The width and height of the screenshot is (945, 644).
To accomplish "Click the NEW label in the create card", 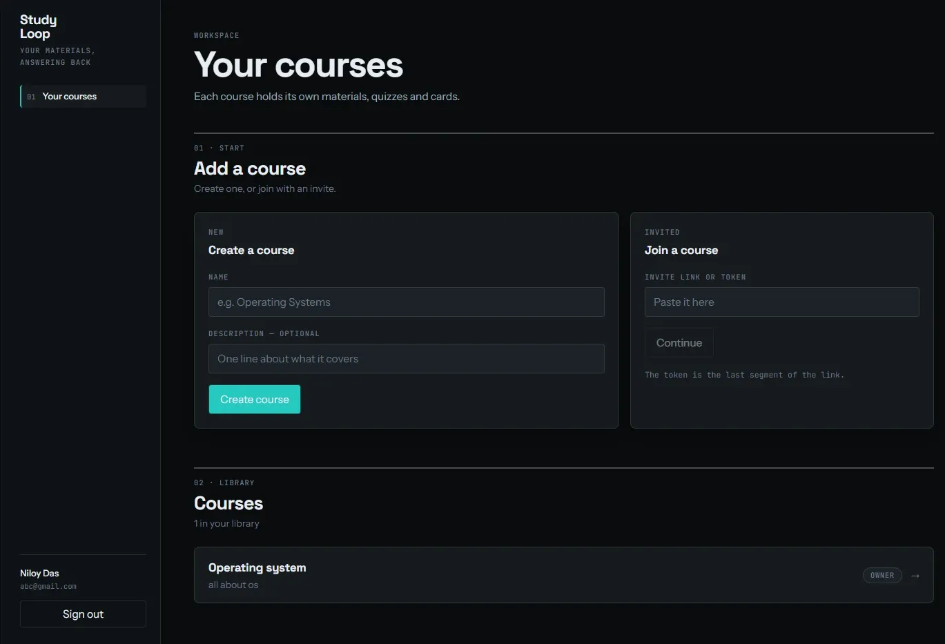I will point(216,232).
